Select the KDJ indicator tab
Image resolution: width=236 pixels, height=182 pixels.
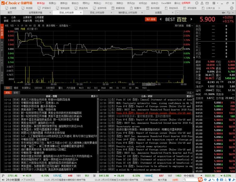(x=89, y=88)
